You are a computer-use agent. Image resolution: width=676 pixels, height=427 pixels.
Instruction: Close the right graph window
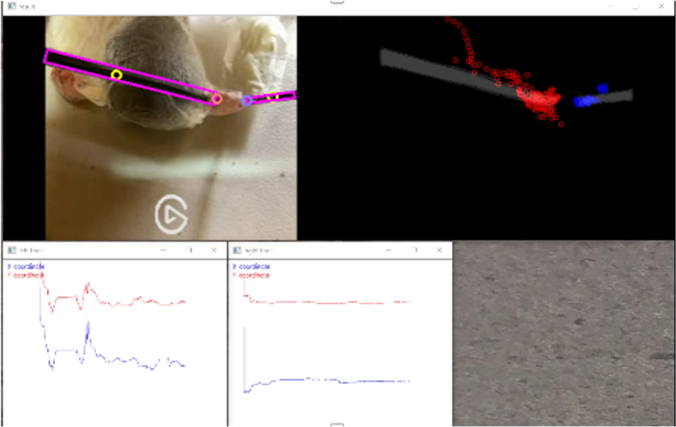click(439, 250)
